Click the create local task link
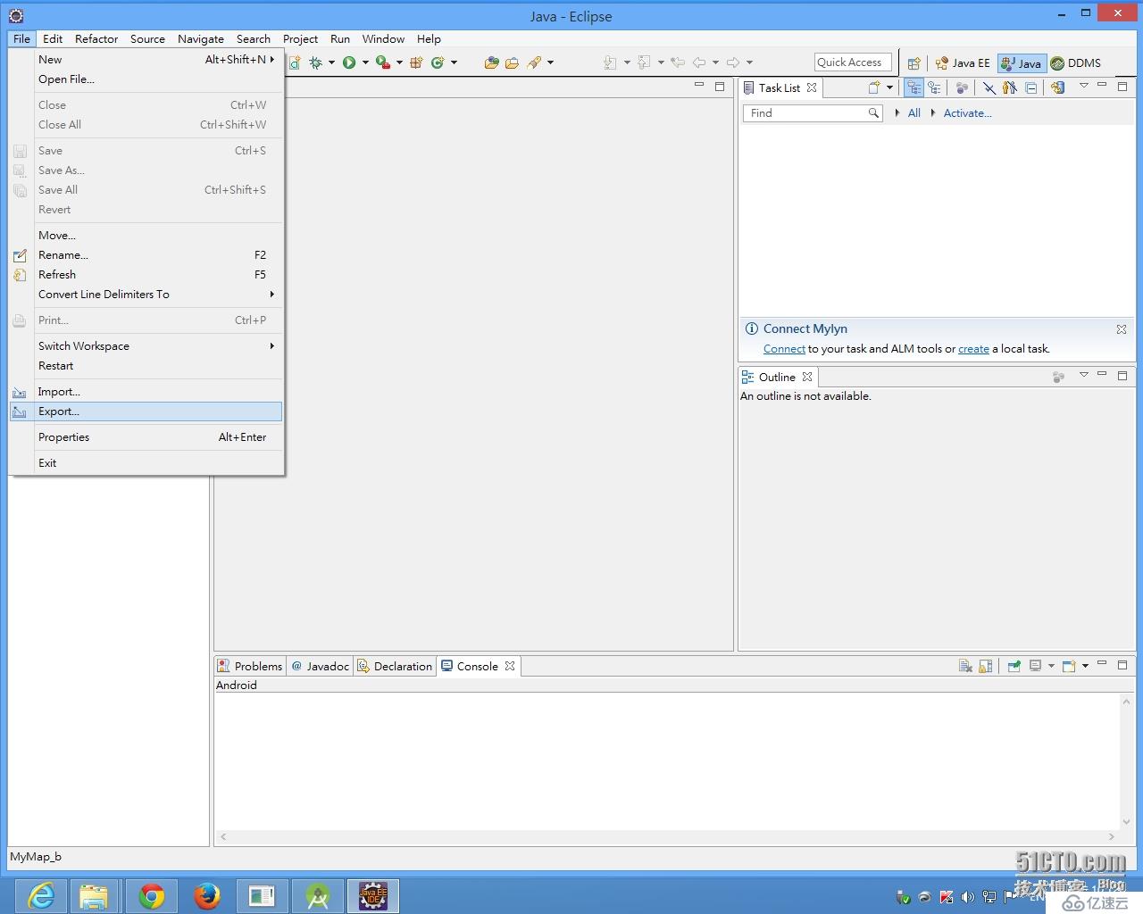This screenshot has height=914, width=1143. point(973,349)
